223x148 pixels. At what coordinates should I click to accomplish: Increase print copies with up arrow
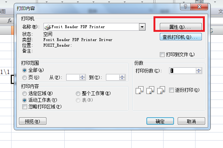click(199, 69)
